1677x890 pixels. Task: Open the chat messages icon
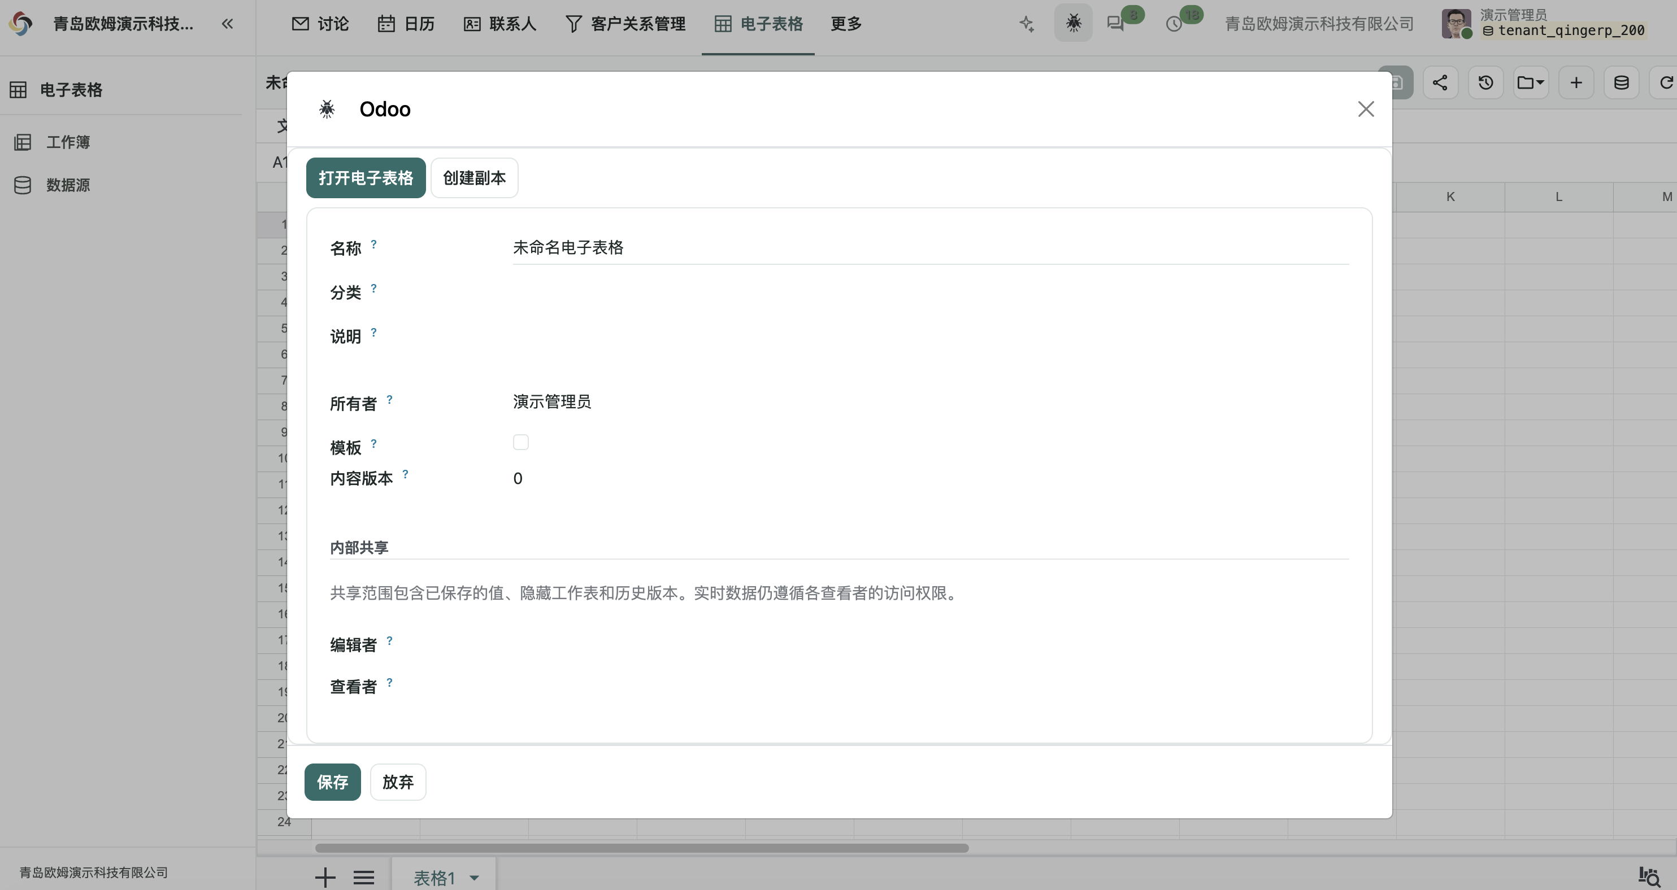click(x=1115, y=24)
